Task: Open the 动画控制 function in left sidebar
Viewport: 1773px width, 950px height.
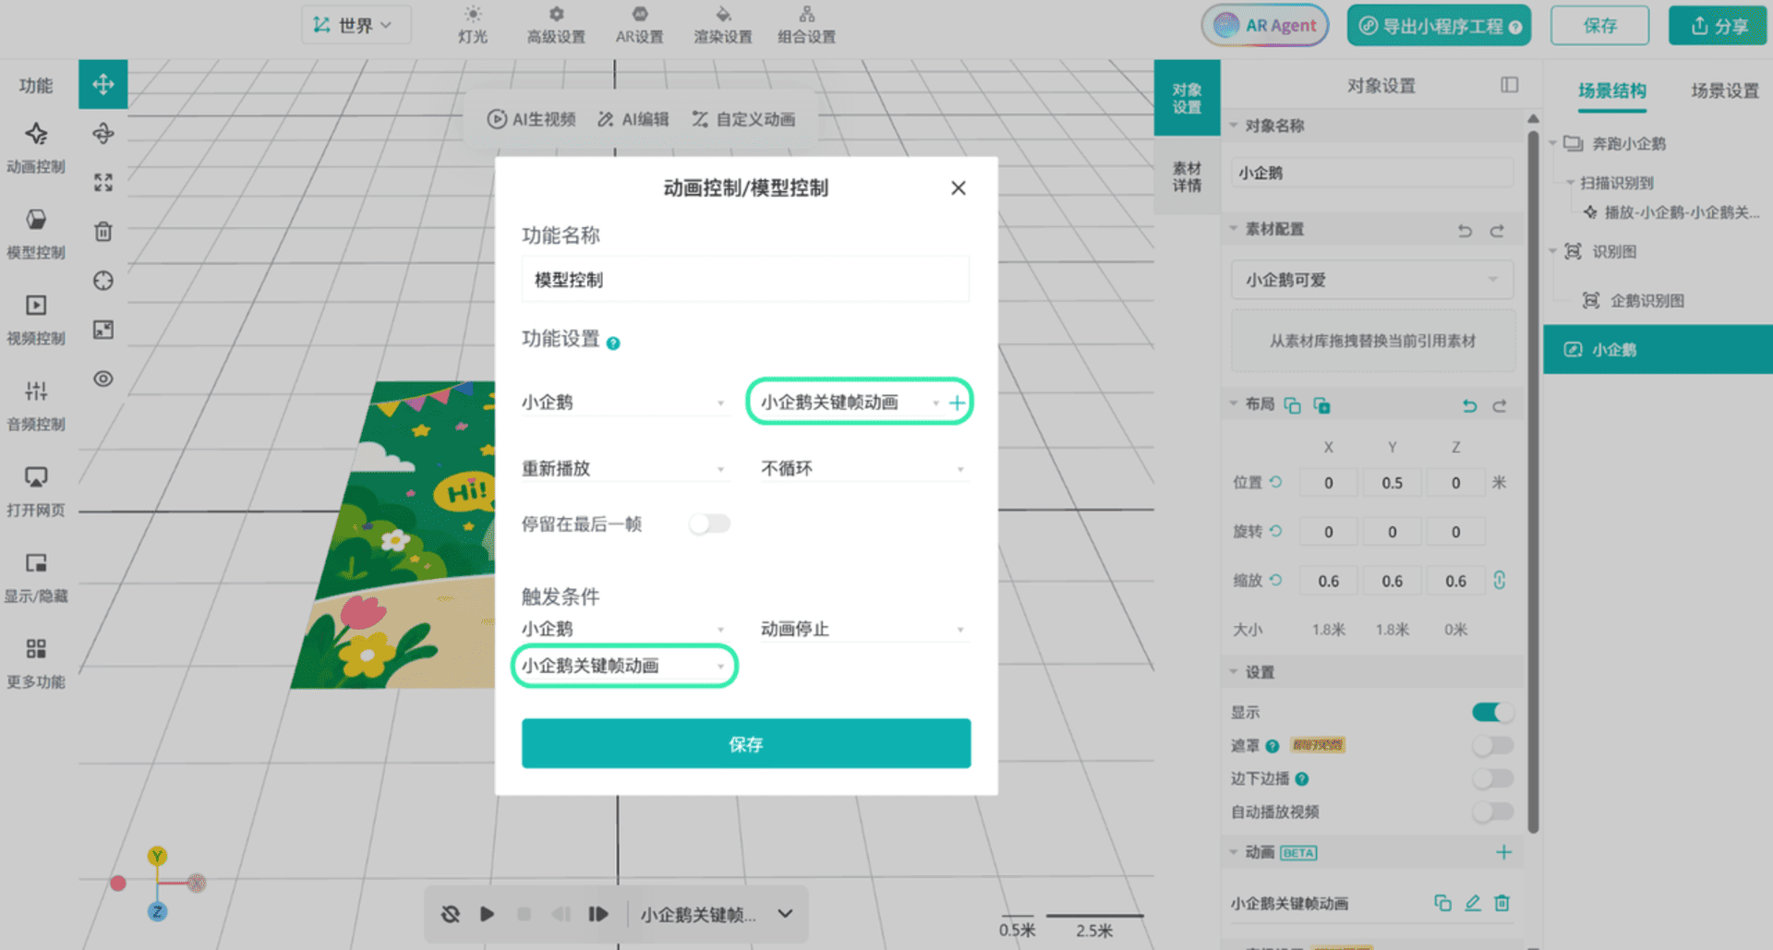Action: tap(36, 147)
